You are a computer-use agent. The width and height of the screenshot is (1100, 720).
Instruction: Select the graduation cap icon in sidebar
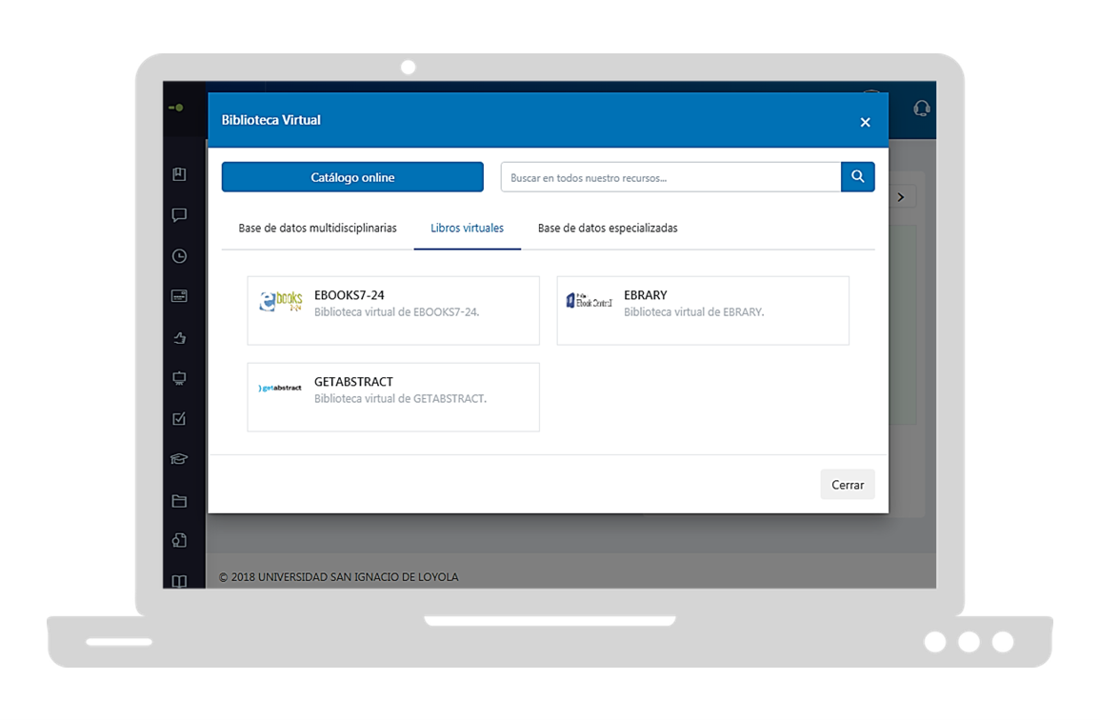179,459
